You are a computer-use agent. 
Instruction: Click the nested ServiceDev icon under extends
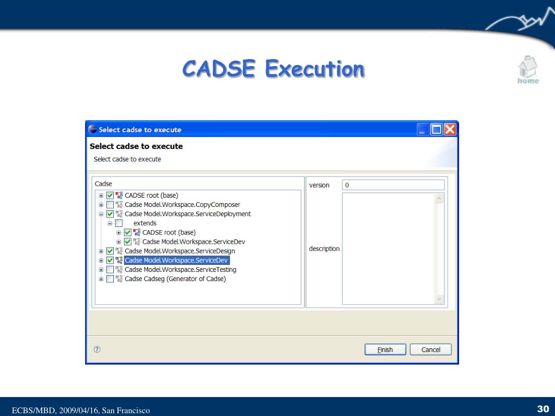click(137, 242)
